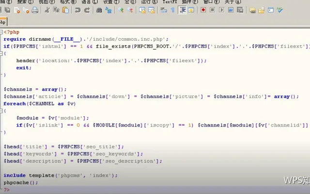The width and height of the screenshot is (310, 194).
Task: Click 'require' keyword on second line
Action: (x=15, y=39)
